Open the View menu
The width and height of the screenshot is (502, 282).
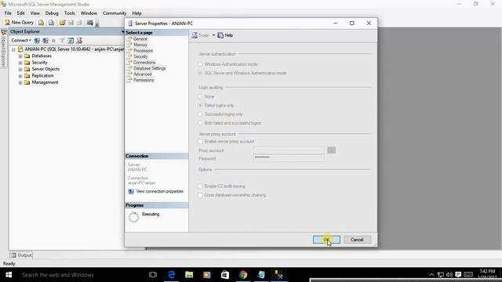tap(35, 13)
